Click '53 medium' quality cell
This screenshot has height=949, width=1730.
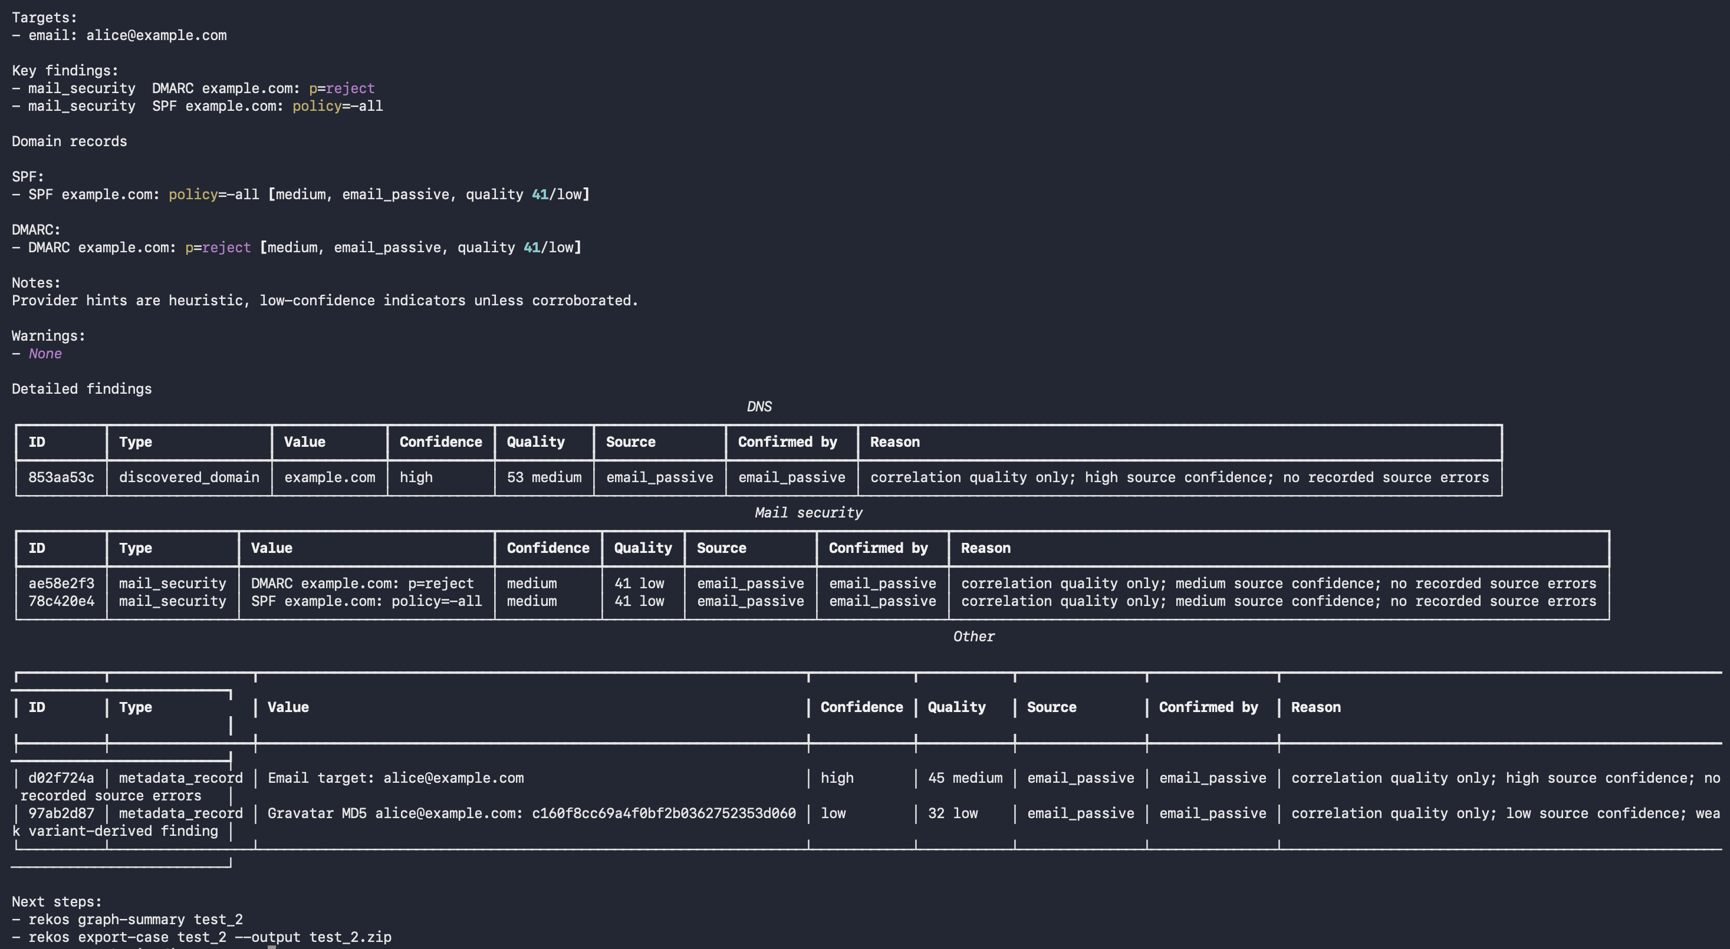click(x=545, y=477)
